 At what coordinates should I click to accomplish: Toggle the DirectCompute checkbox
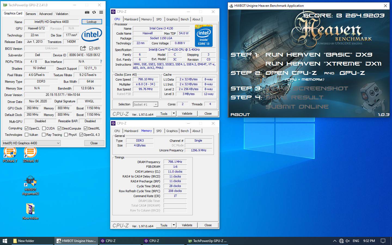tap(59, 128)
